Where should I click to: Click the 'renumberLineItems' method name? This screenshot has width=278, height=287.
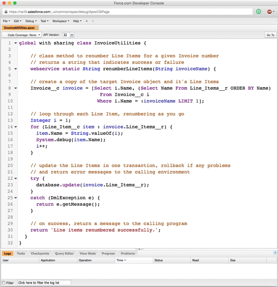click(127, 69)
